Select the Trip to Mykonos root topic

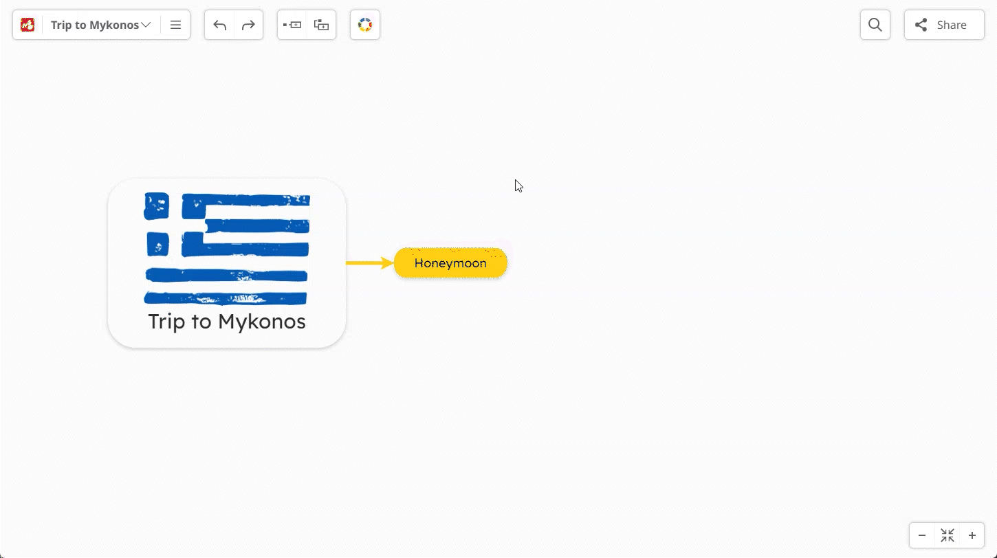click(x=227, y=263)
